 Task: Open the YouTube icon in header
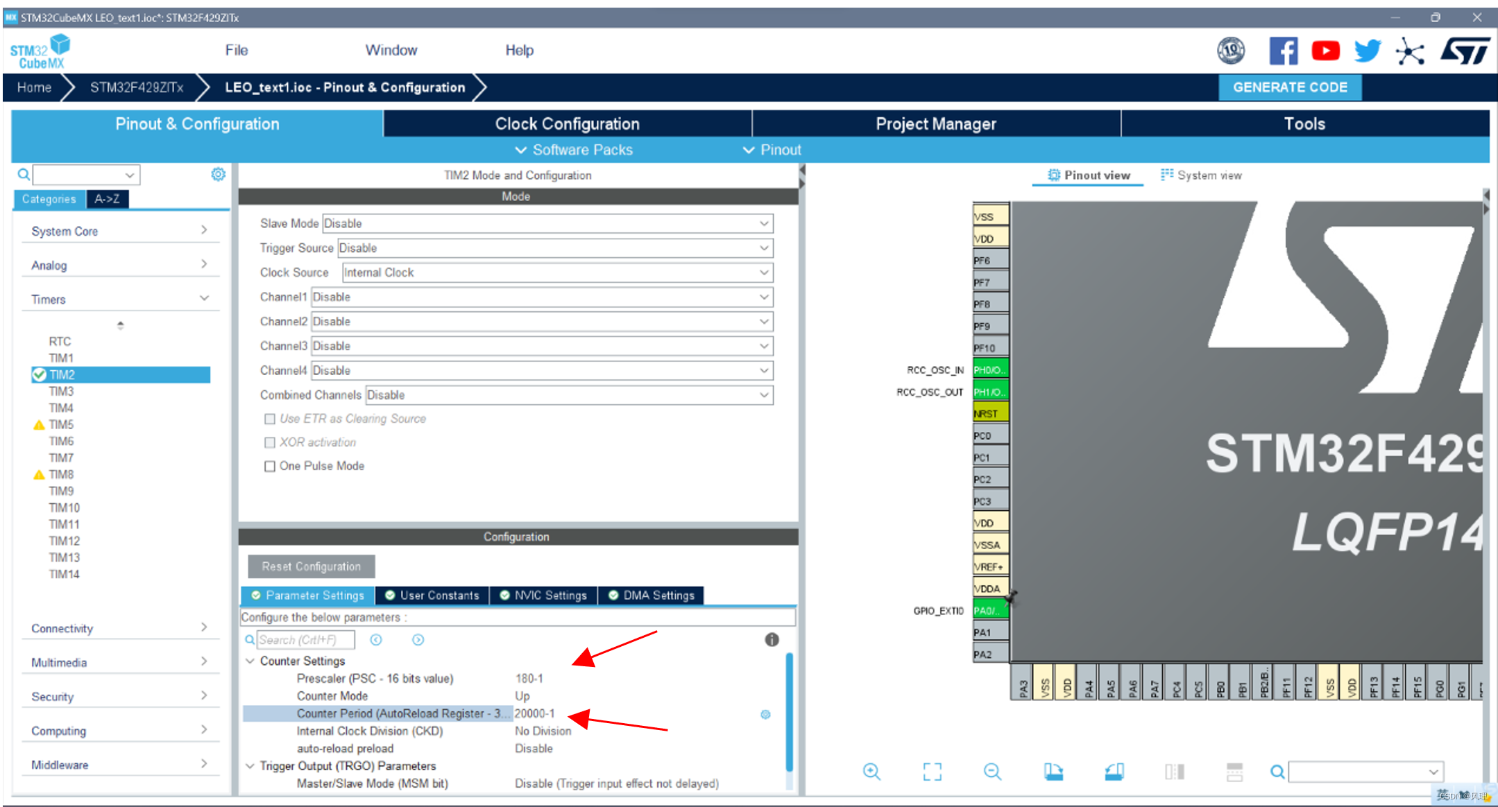click(x=1325, y=51)
